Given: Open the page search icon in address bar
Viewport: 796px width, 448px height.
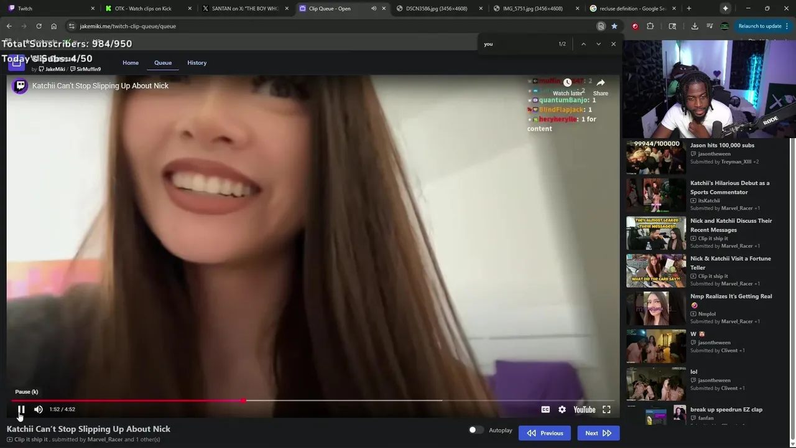Looking at the screenshot, I should pos(601,26).
